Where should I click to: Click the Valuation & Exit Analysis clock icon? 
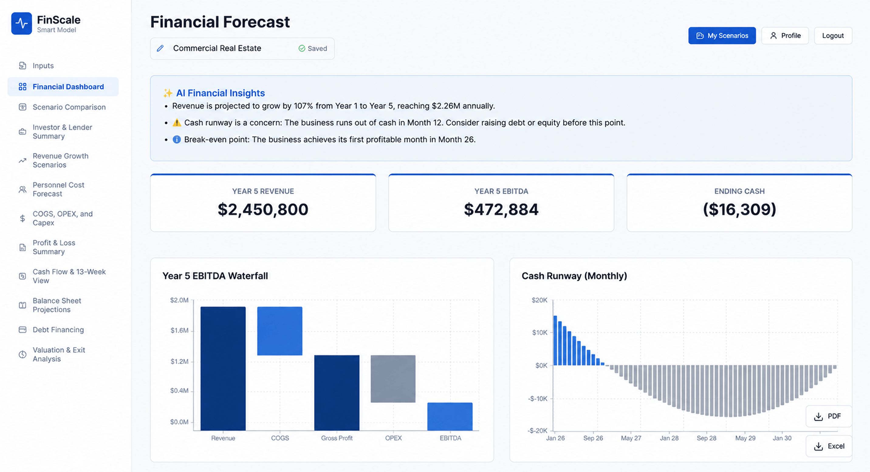click(x=22, y=354)
